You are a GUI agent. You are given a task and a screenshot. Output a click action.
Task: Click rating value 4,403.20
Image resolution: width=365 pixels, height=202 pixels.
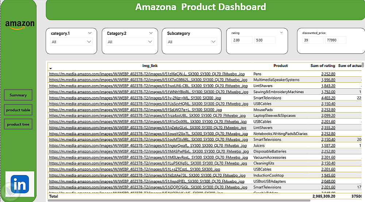coord(328,98)
